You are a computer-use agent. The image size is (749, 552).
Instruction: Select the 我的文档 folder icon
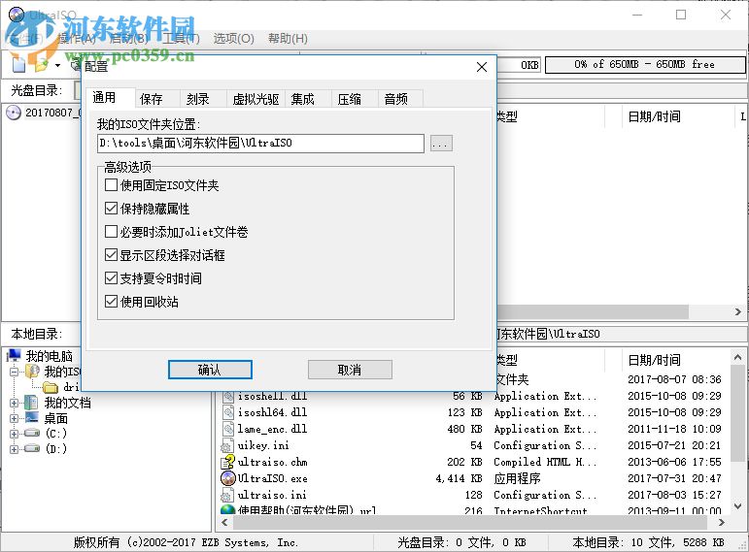31,403
